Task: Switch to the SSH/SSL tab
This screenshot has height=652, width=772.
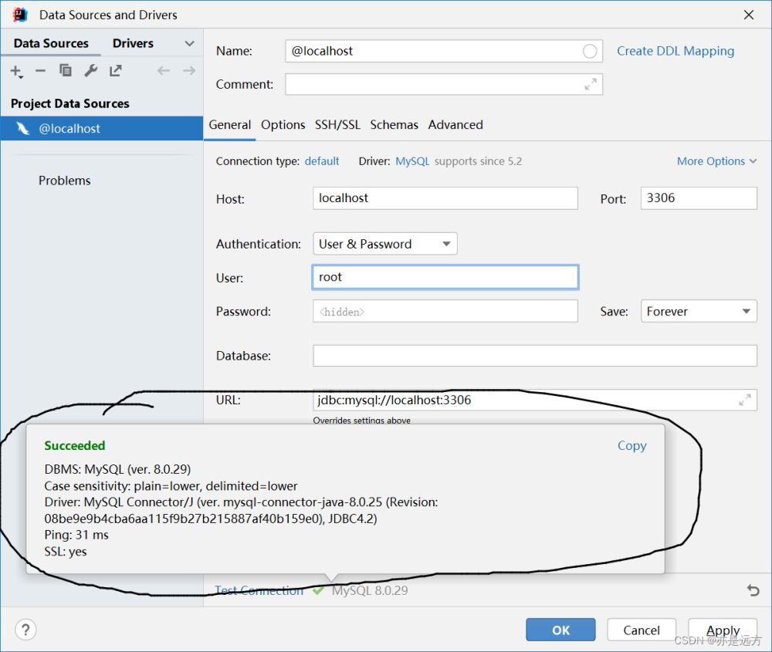Action: (337, 125)
